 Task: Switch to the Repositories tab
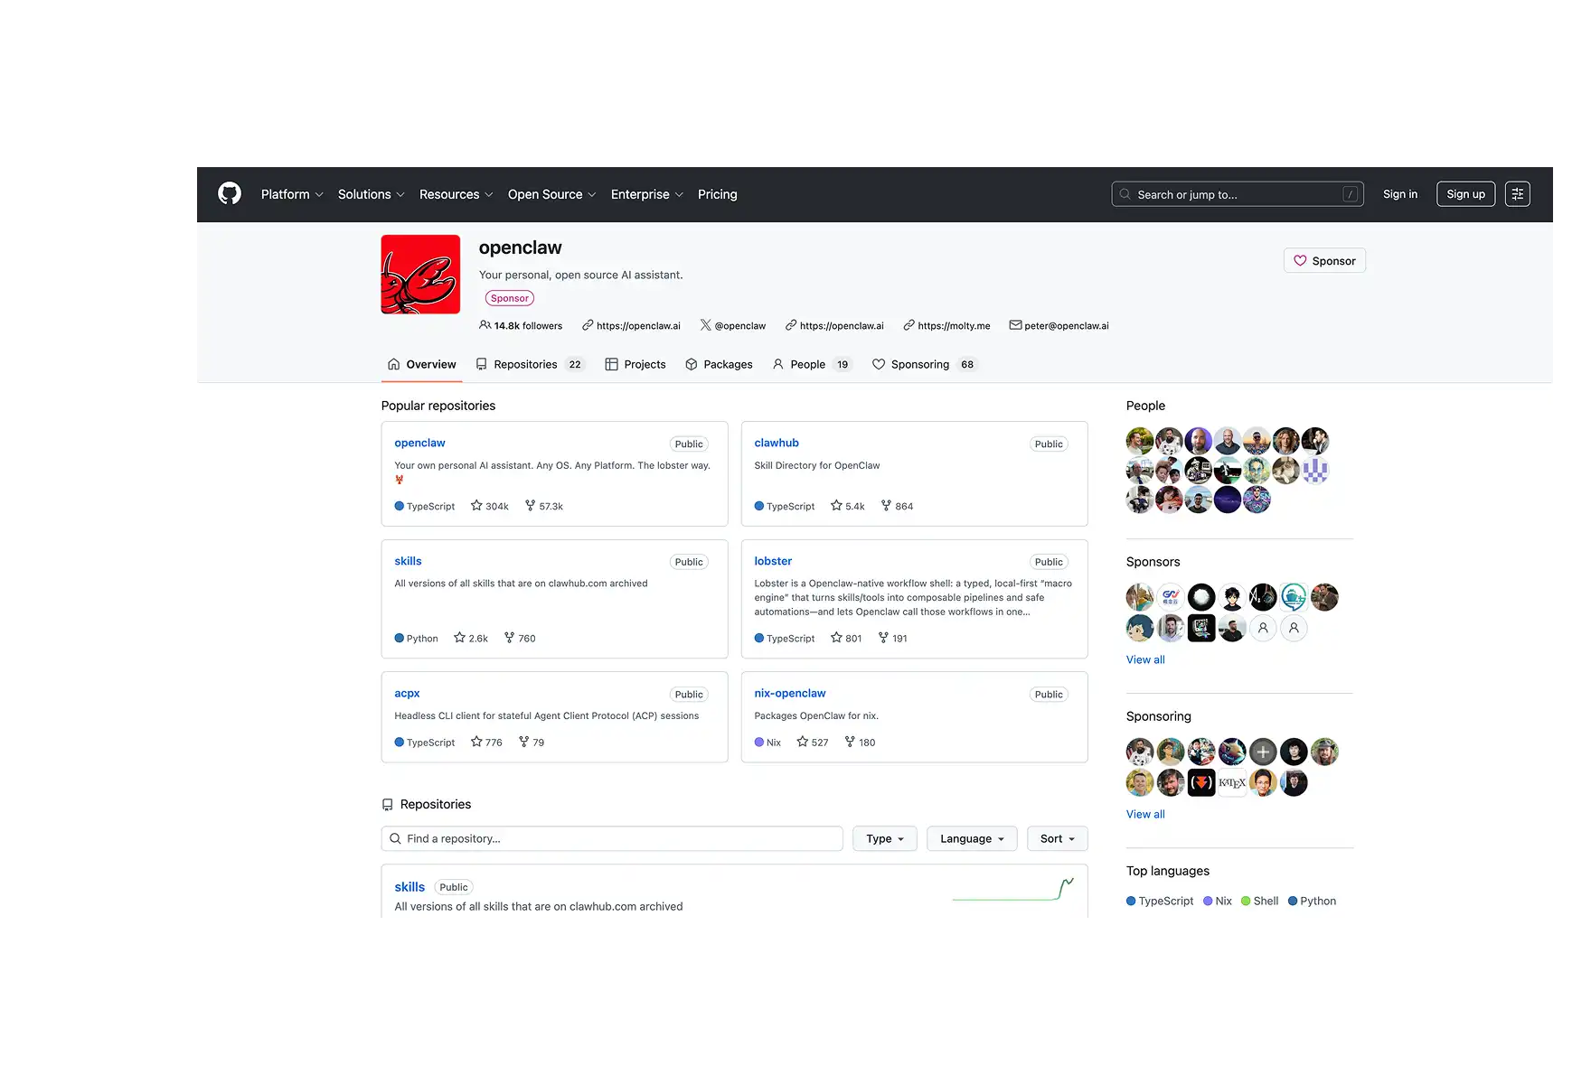pos(525,364)
